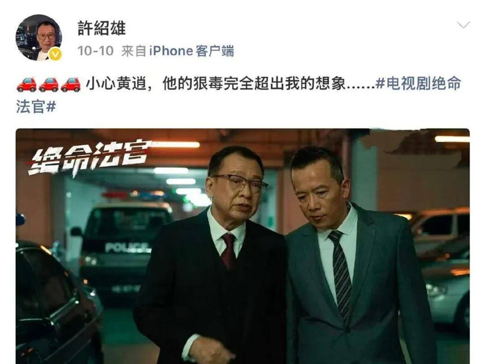485x364 pixels.
Task: Click the first red car emoji
Action: (26, 85)
